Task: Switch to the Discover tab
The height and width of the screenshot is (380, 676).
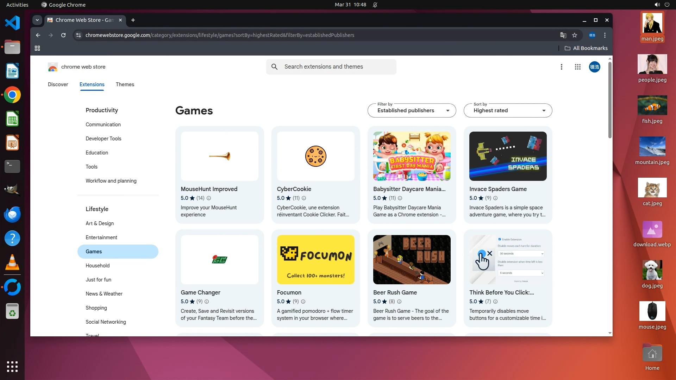Action: [x=58, y=84]
